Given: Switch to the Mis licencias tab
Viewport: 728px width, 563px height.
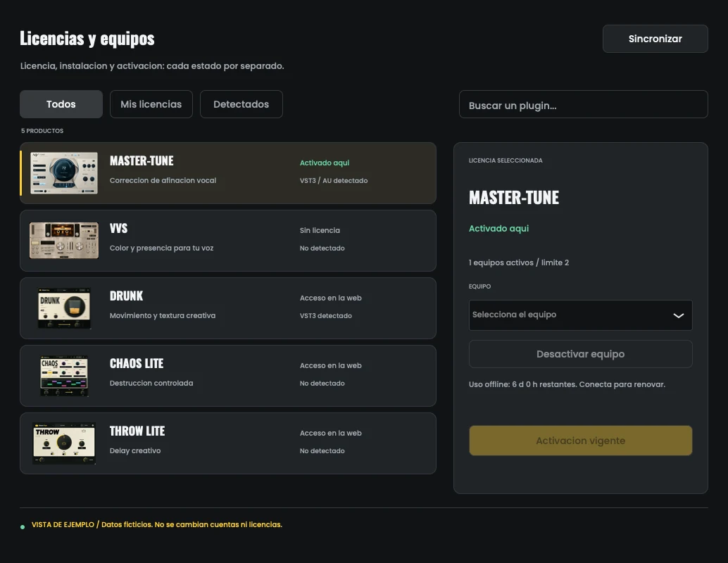Looking at the screenshot, I should (x=151, y=104).
